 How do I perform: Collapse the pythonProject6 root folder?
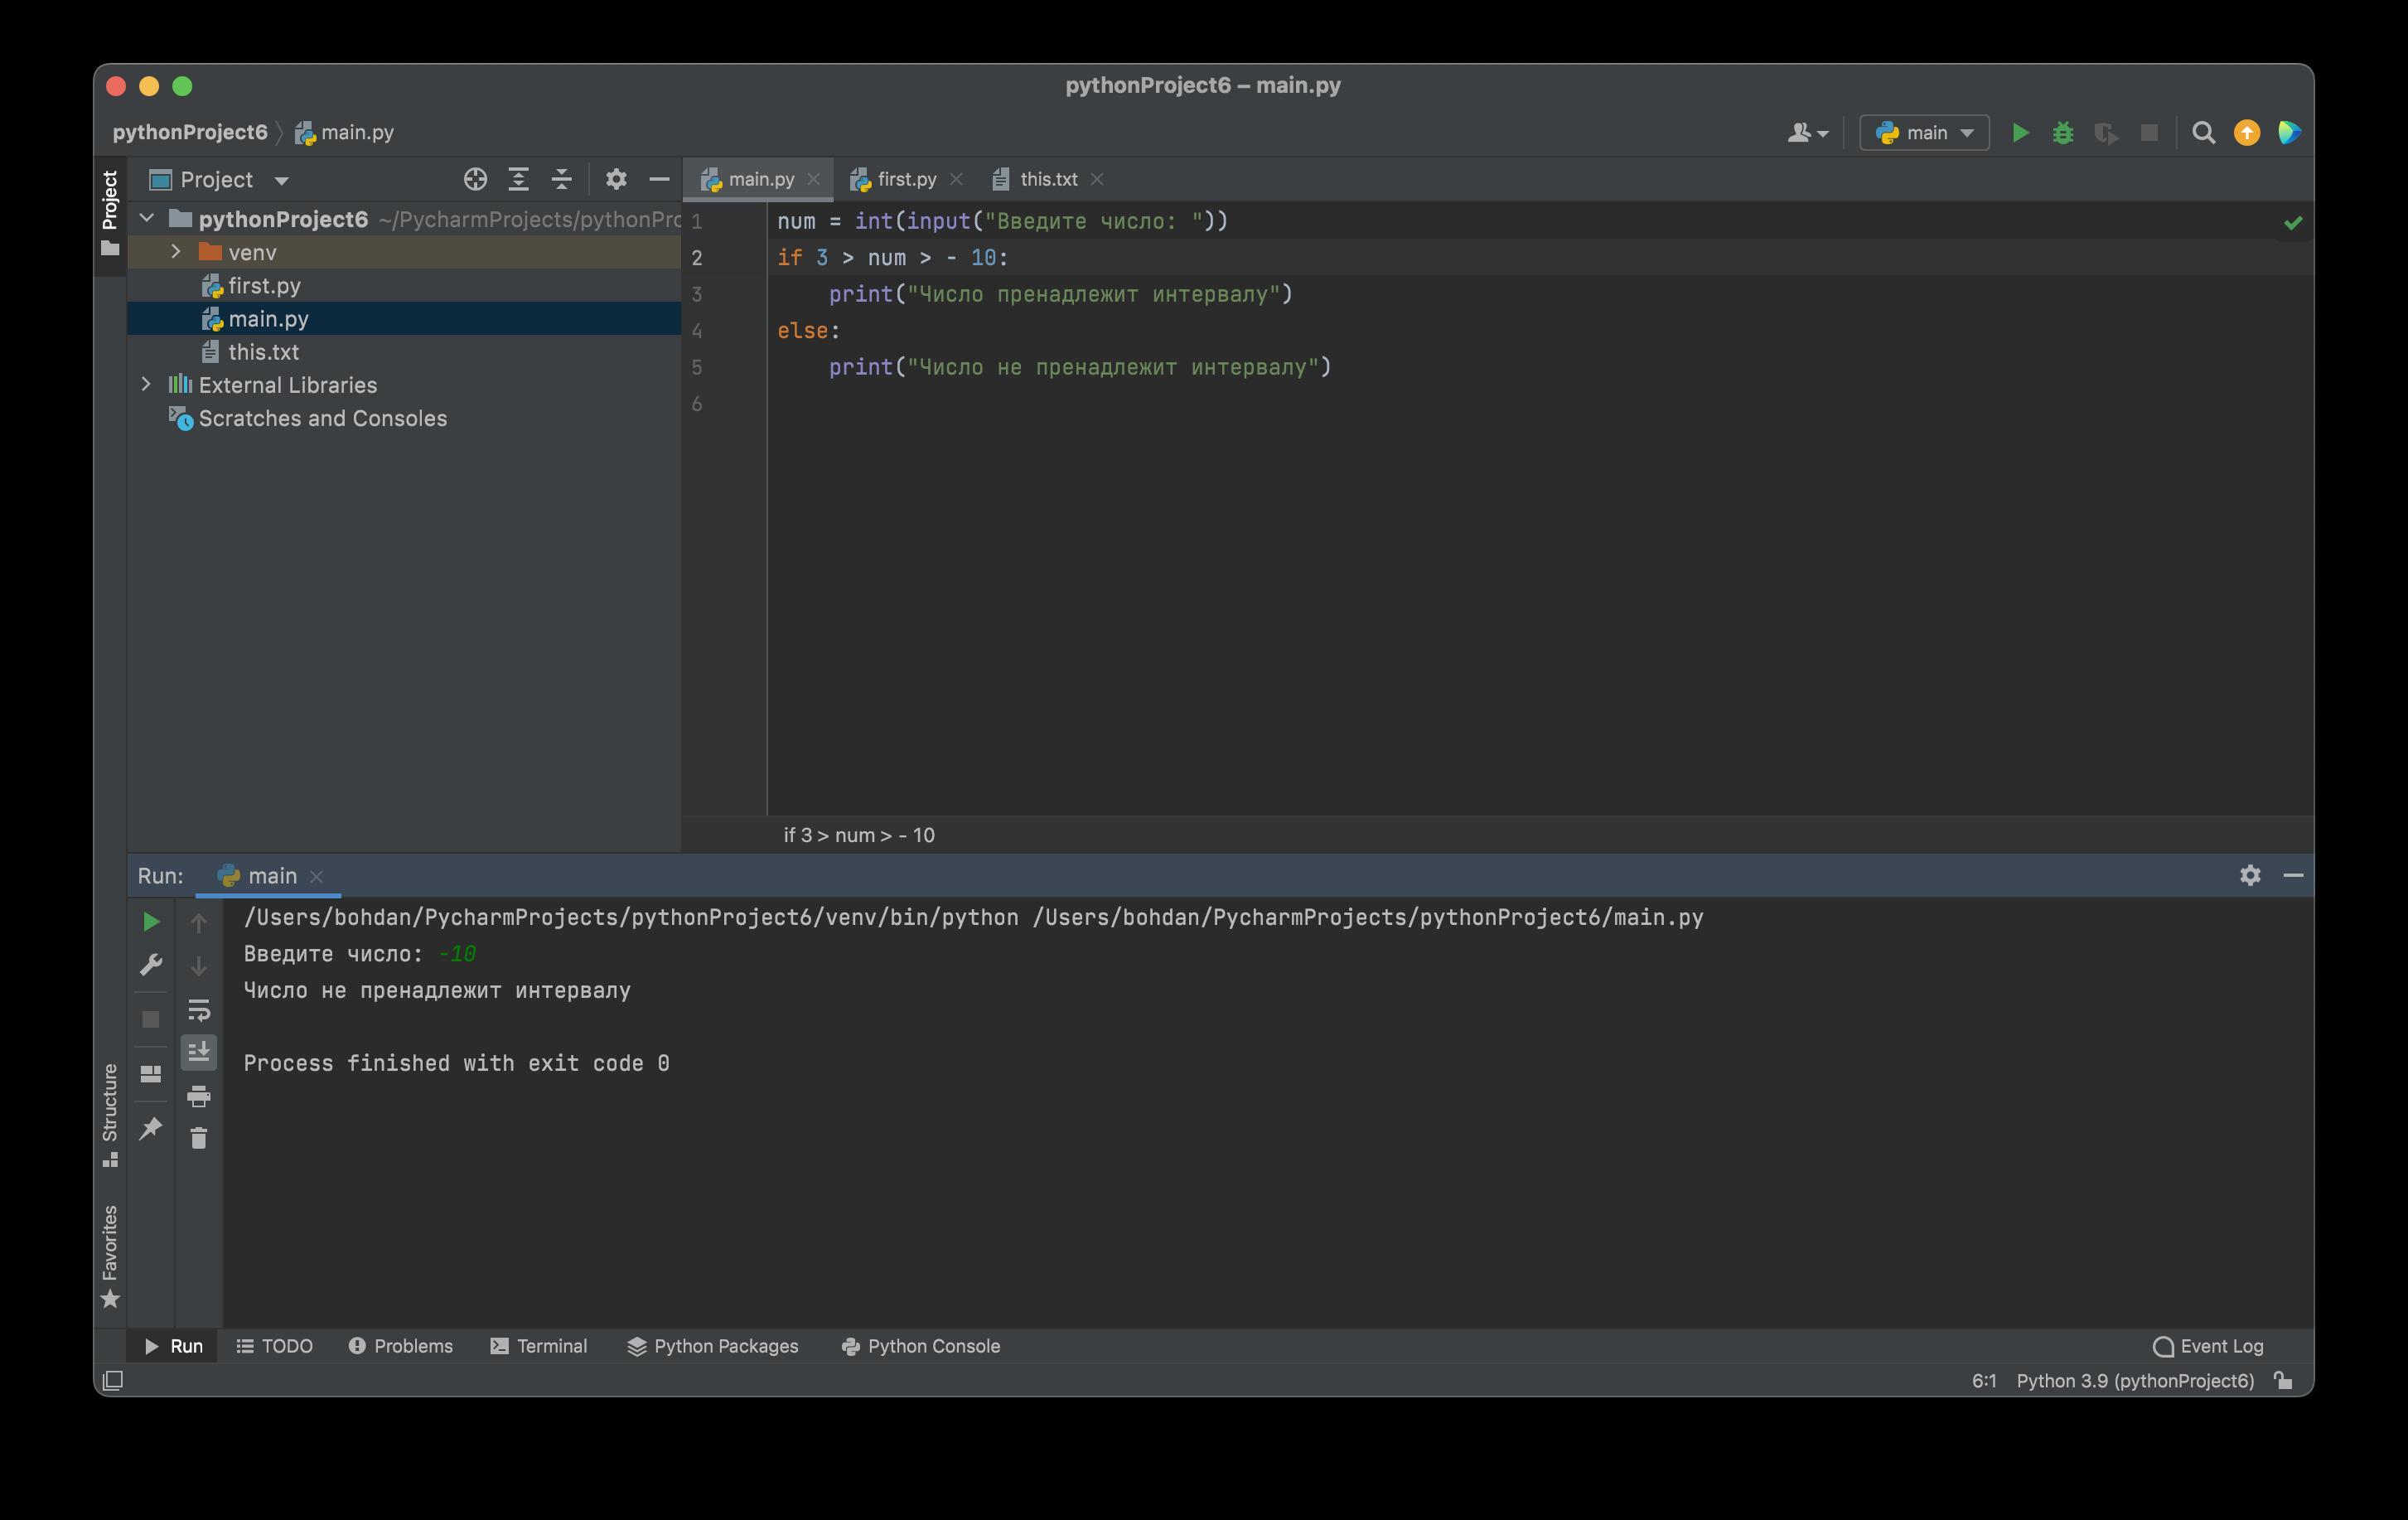pyautogui.click(x=147, y=218)
